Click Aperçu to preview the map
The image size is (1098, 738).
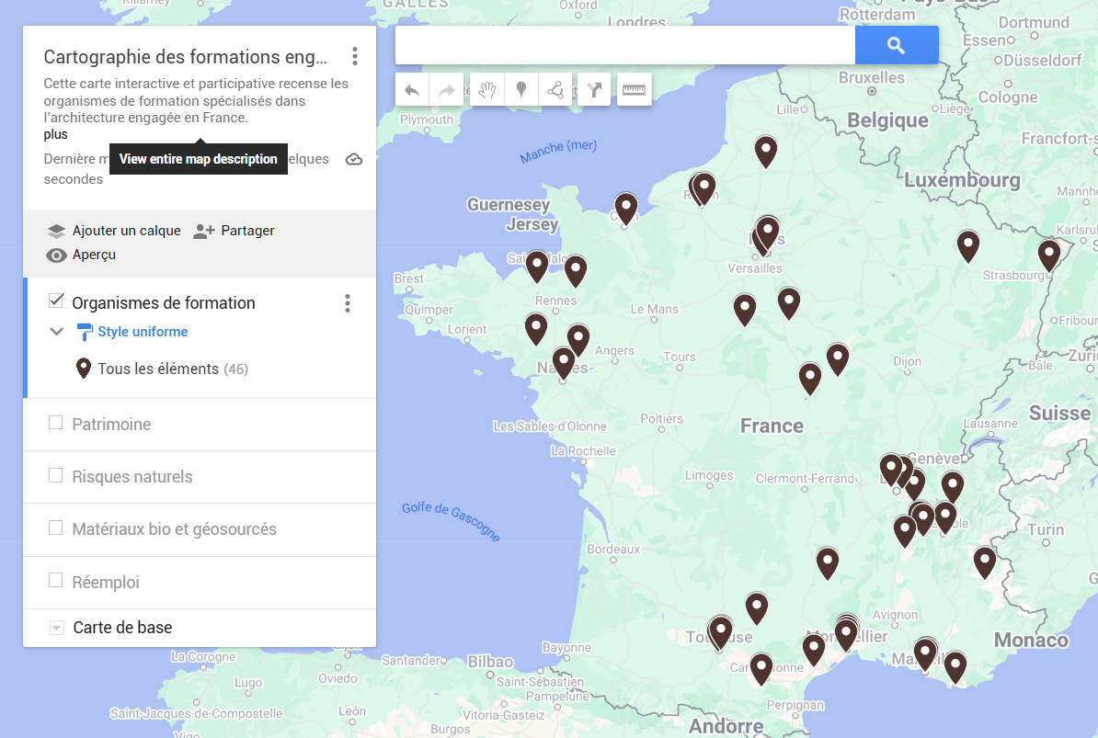pos(81,255)
